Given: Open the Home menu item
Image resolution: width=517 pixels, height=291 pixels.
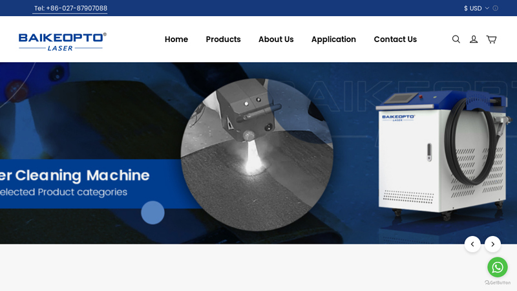Looking at the screenshot, I should pos(176,39).
